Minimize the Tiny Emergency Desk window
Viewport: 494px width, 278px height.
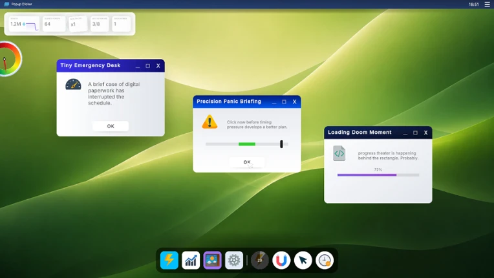tap(138, 66)
